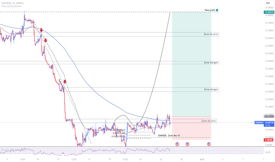Click the red 9.98380 stop loss price tag
This screenshot has width=275, height=162.
269,140
